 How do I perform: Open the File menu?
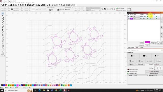click(x=2, y=3)
